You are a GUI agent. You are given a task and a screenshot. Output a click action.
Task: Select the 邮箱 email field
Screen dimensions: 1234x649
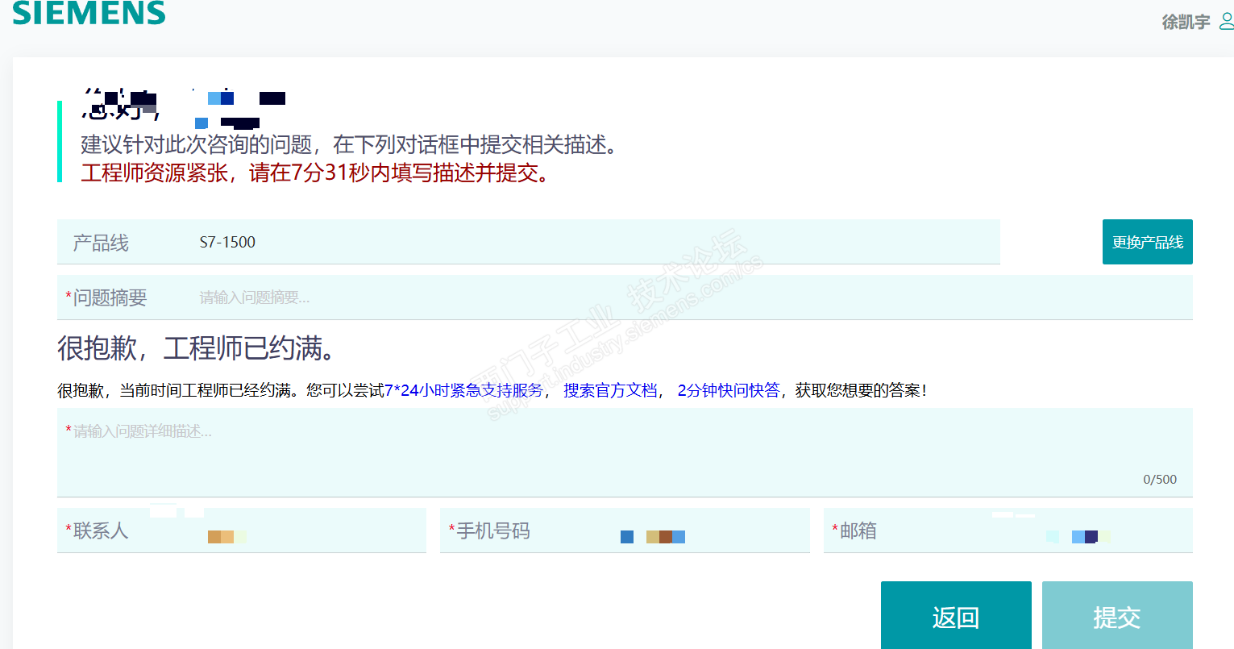(x=1008, y=530)
